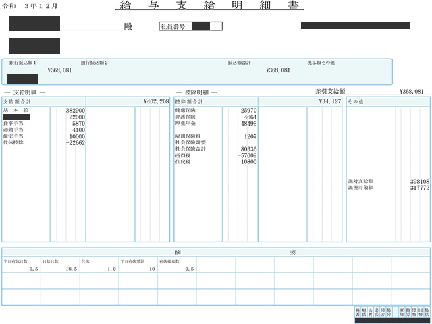Select the 代休控除 value -22662

click(74, 143)
